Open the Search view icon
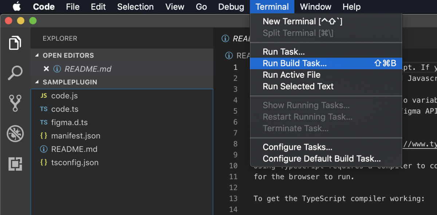437x215 pixels. pyautogui.click(x=15, y=73)
